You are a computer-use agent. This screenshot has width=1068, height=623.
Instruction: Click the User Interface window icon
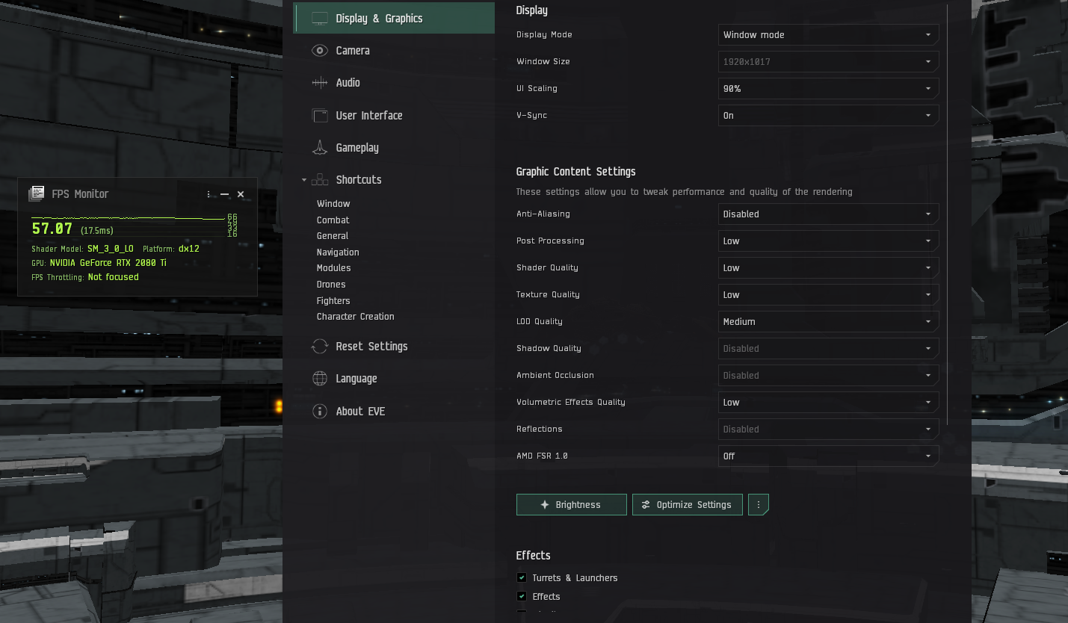point(320,116)
